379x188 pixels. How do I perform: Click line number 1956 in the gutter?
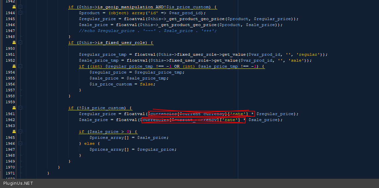(10, 84)
